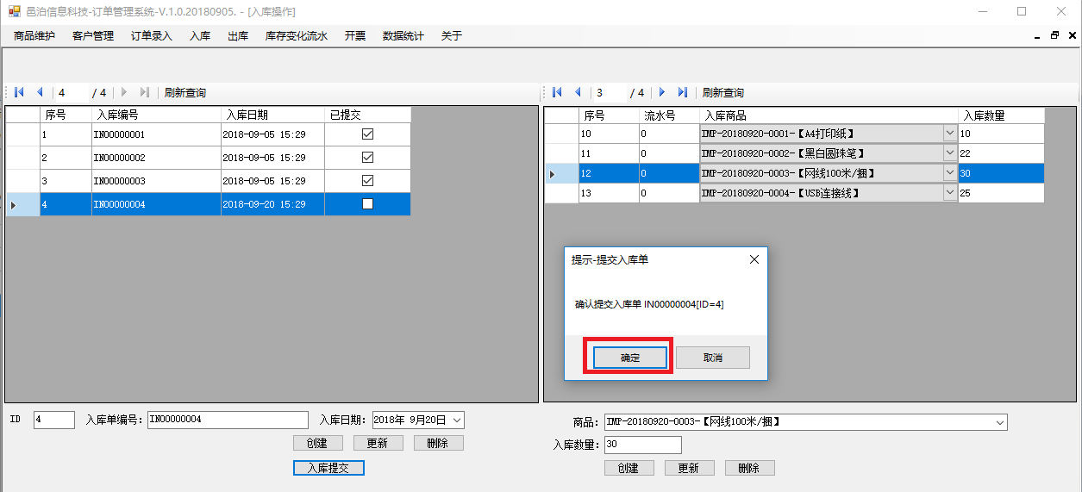Screen dimensions: 1082x492
Task: Click the 流水号 column header
Action: coord(669,115)
